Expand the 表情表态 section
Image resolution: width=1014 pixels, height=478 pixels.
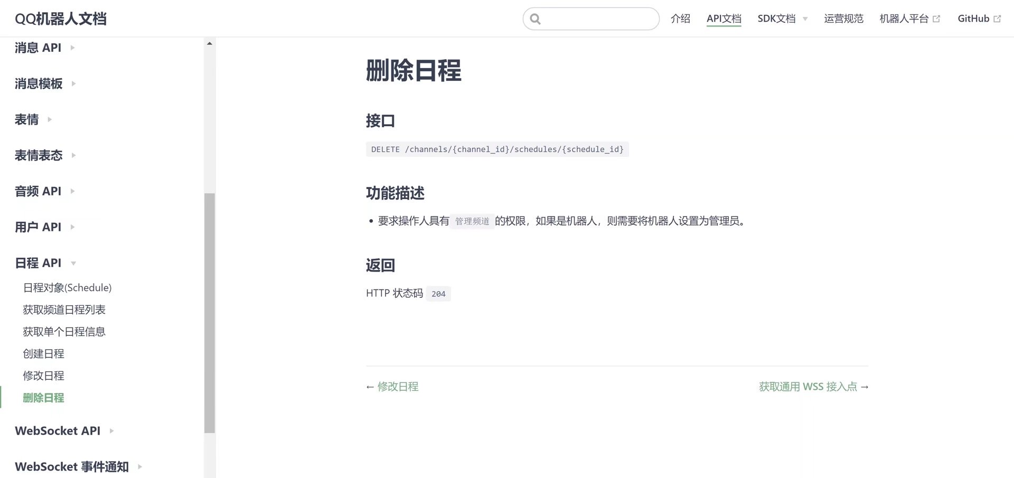[73, 155]
